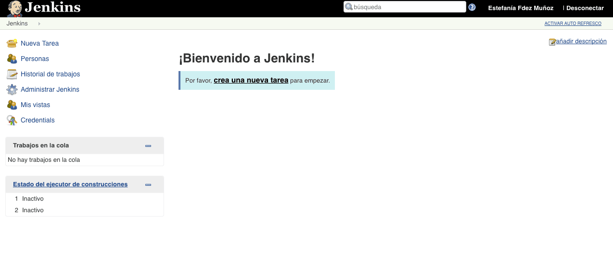
Task: Click the search magnifier icon in search box
Action: coord(349,7)
